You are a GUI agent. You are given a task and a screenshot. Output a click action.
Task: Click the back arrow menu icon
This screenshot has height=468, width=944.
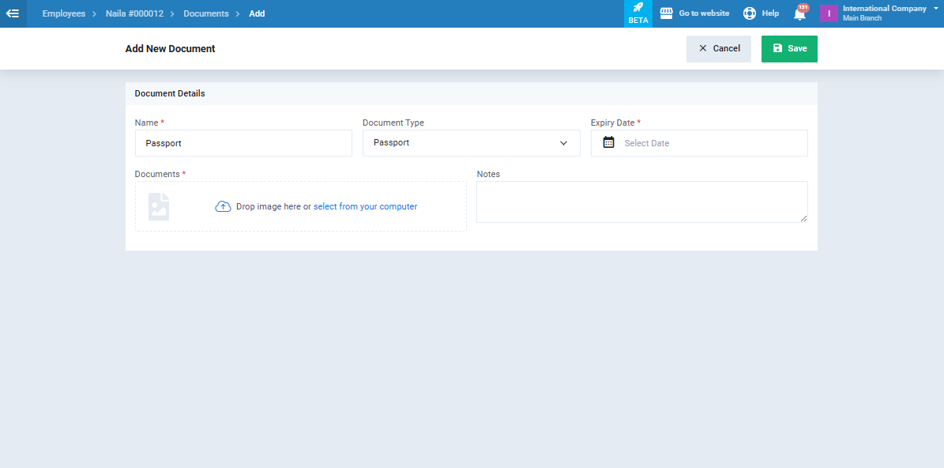click(x=13, y=13)
